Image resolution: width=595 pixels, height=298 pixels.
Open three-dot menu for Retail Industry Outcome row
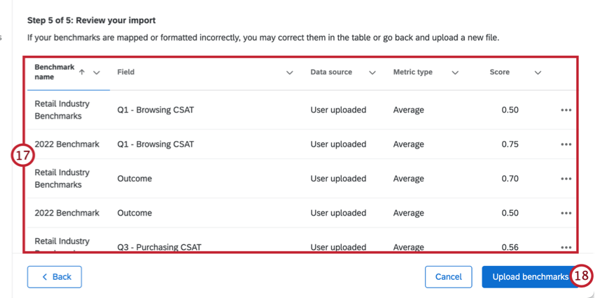point(566,179)
